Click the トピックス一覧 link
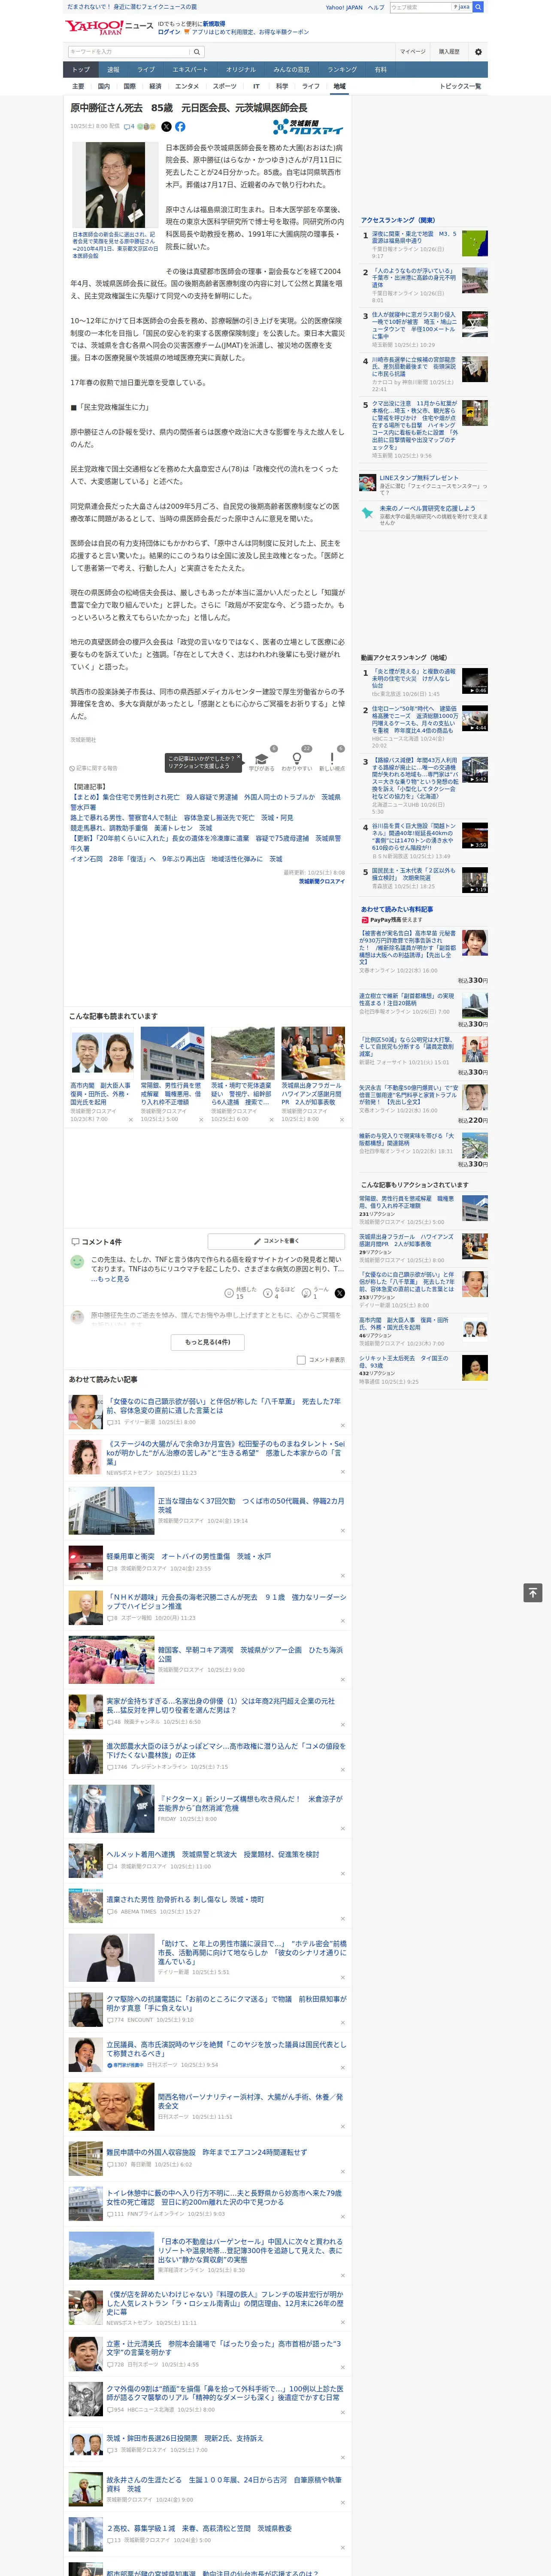This screenshot has height=2576, width=551. (x=460, y=86)
